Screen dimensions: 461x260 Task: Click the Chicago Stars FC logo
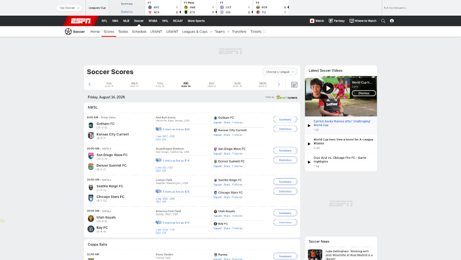pos(91,198)
